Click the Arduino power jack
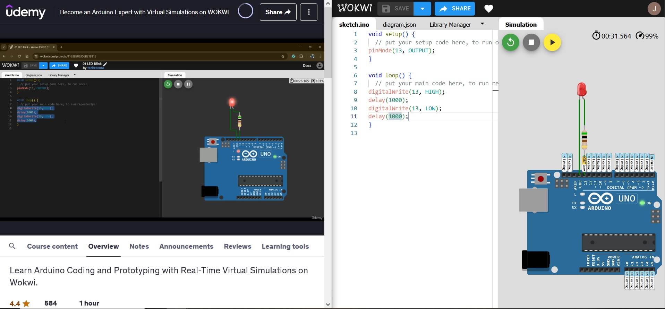 (x=536, y=260)
